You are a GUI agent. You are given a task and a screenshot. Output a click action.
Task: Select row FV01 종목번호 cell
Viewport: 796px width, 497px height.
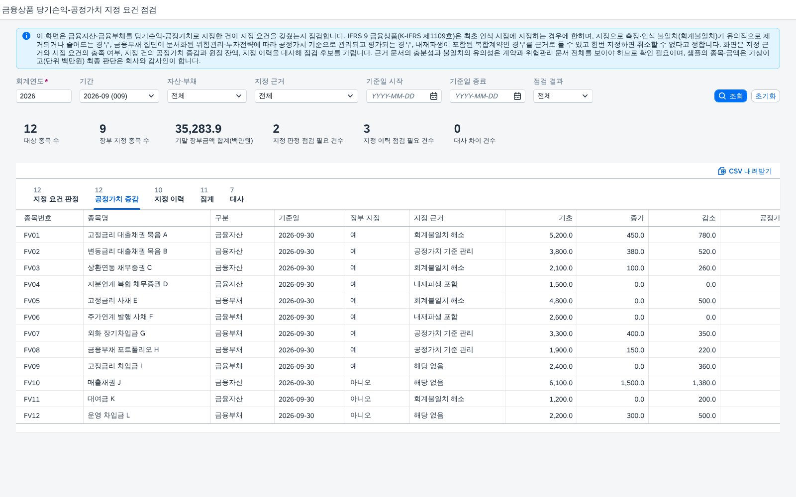tap(50, 235)
